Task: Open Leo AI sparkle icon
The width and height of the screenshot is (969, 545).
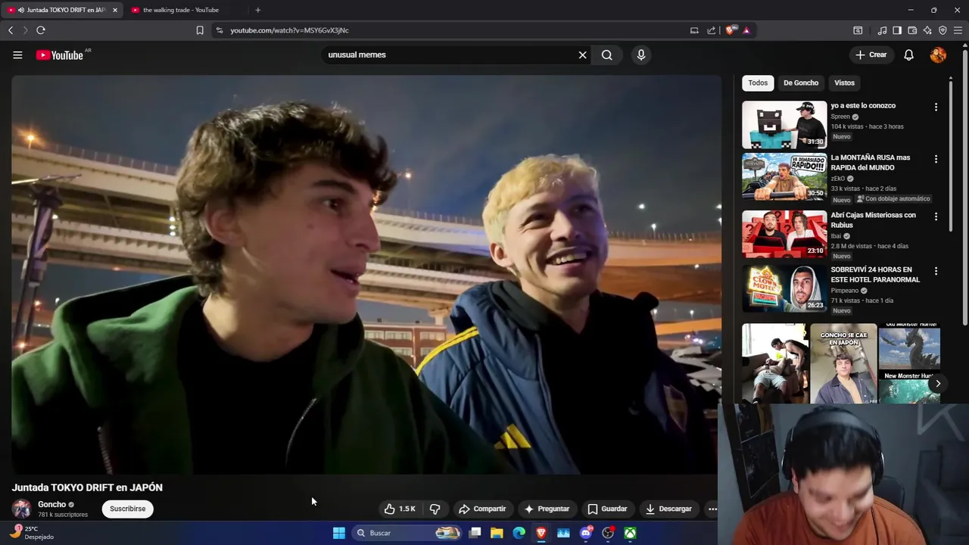Action: [927, 30]
